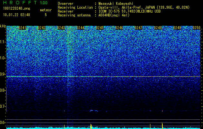Click the 0.7 kHz axis label
The image size is (203, 129).
(3, 106)
